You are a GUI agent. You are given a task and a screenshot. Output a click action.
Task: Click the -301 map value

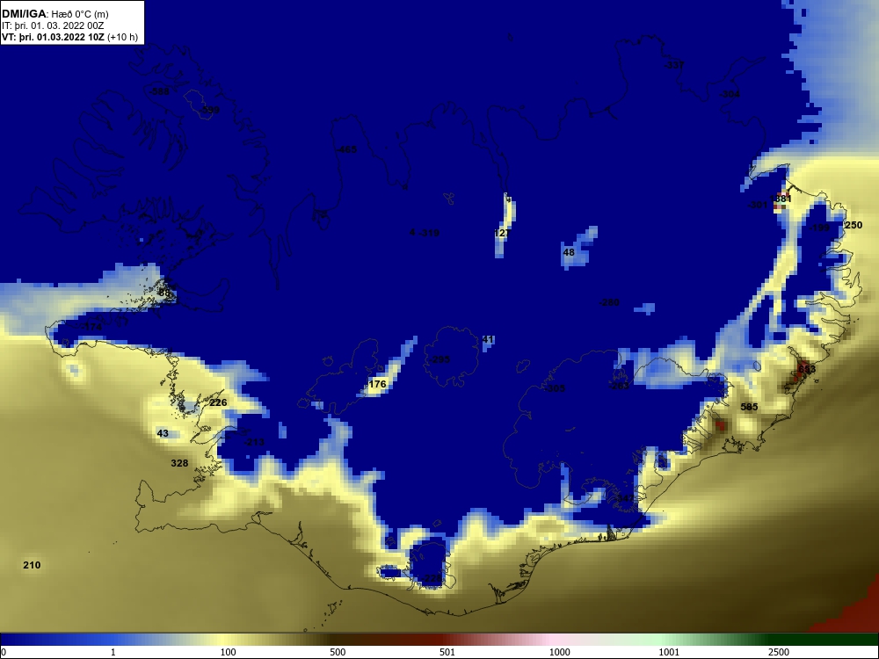point(758,205)
